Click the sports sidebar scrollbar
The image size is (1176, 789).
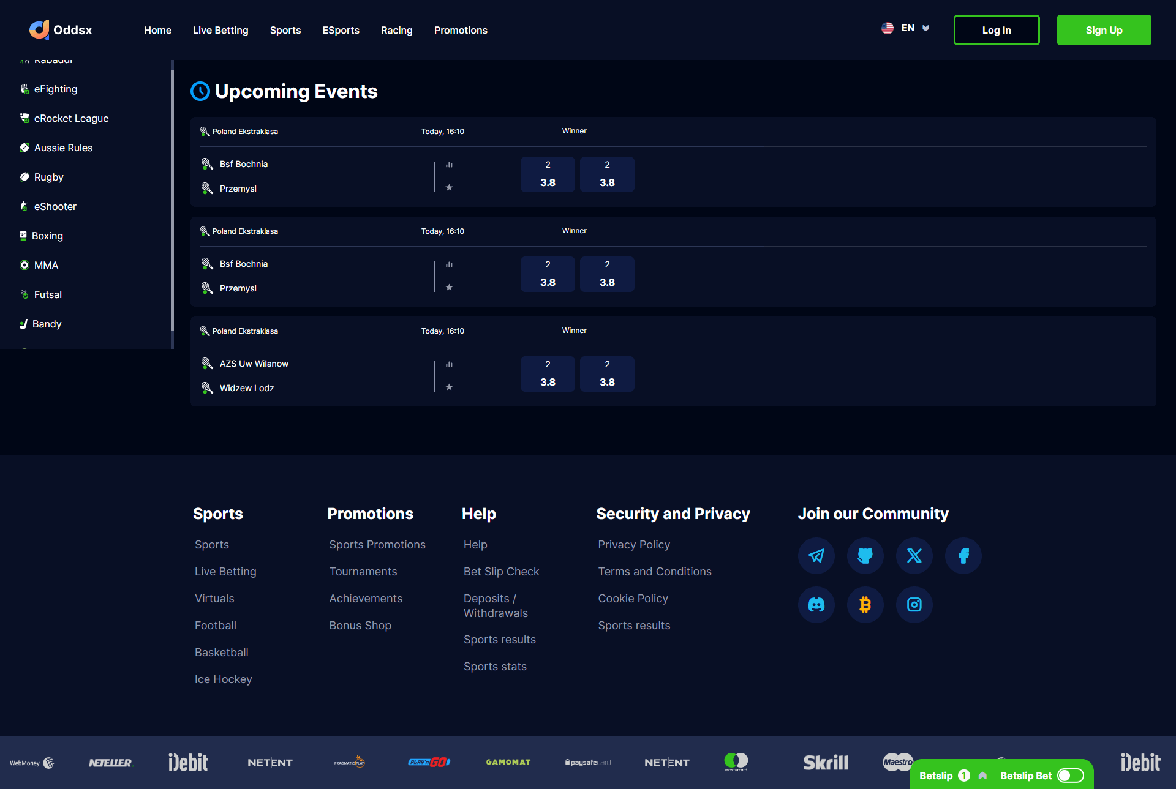click(172, 202)
